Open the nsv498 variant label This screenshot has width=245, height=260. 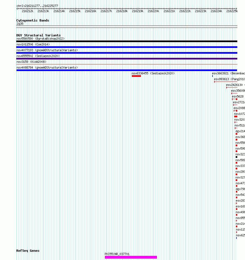240,212
